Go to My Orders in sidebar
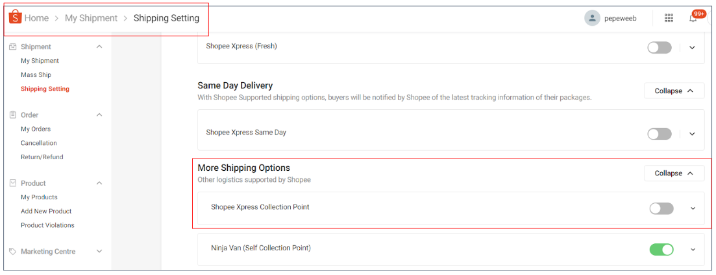Image resolution: width=716 pixels, height=275 pixels. 36,129
